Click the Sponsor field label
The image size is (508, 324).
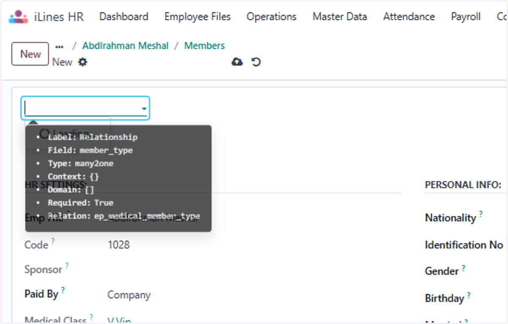tap(43, 269)
